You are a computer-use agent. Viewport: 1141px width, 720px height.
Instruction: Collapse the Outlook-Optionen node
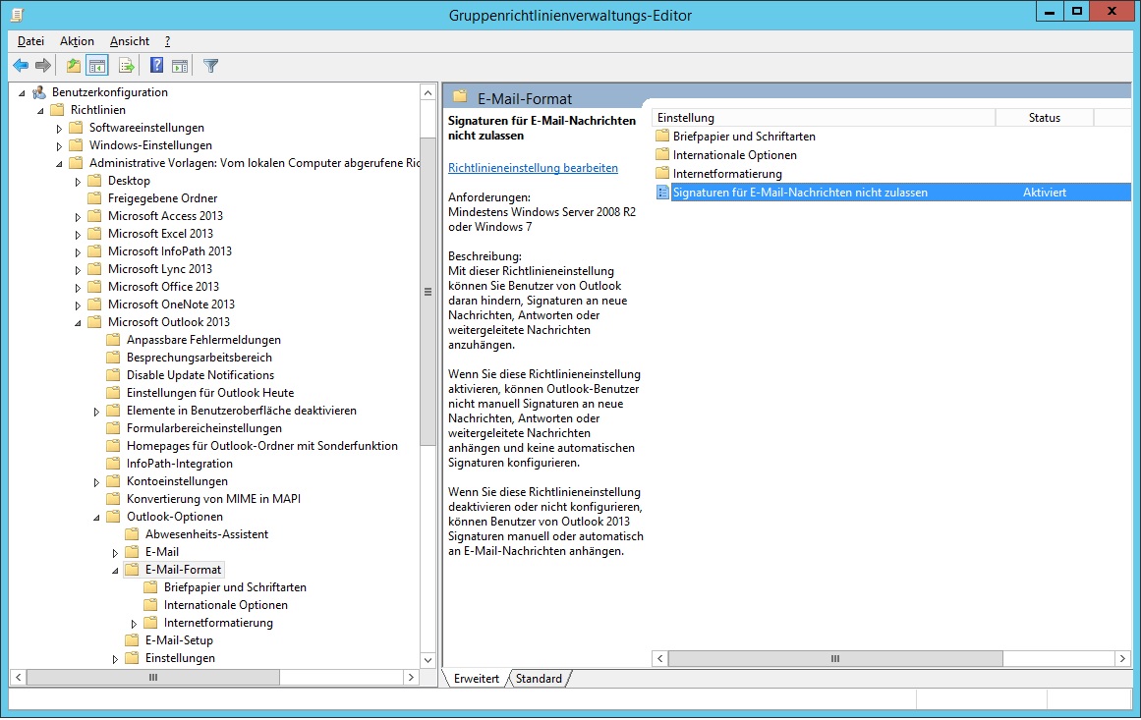(96, 518)
